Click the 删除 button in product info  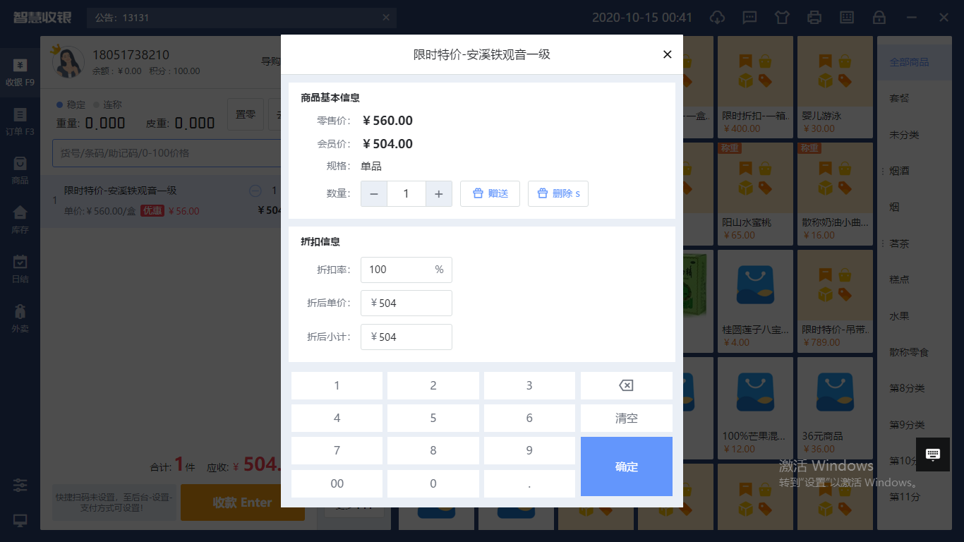pyautogui.click(x=558, y=194)
